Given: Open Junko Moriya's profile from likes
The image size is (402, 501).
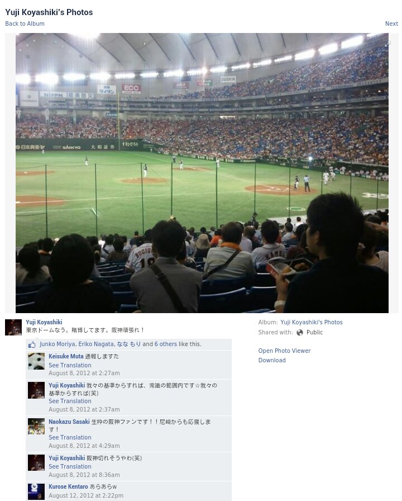Looking at the screenshot, I should (x=58, y=344).
